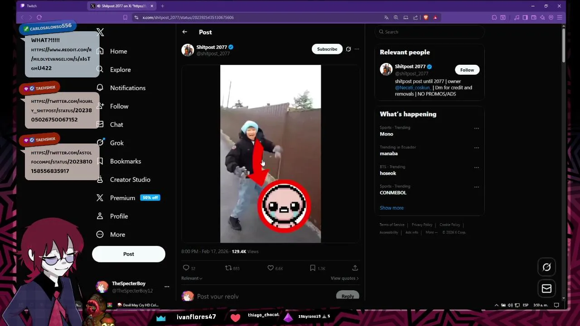Click the Grok icon beside Subscribe
580x326 pixels.
pos(348,49)
